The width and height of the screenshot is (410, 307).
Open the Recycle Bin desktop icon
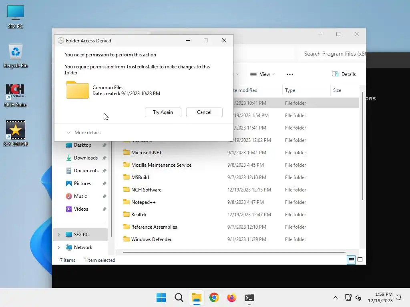(16, 56)
